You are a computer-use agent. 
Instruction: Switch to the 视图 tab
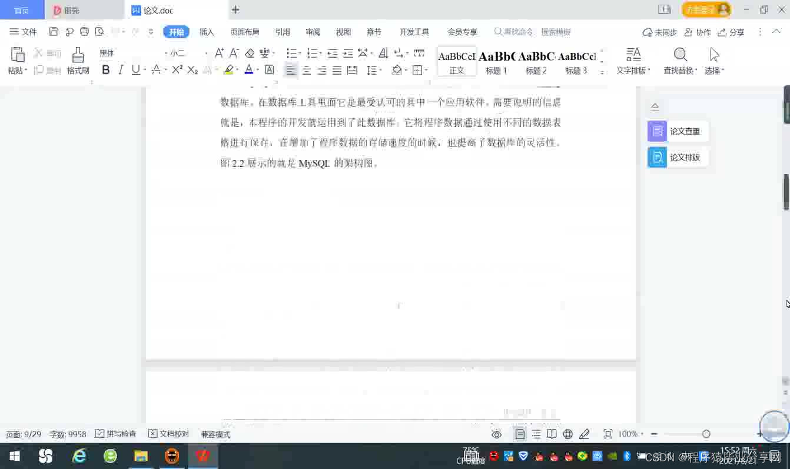343,32
